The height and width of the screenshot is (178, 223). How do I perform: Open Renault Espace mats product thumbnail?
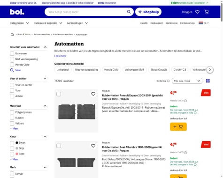pyautogui.click(x=77, y=111)
